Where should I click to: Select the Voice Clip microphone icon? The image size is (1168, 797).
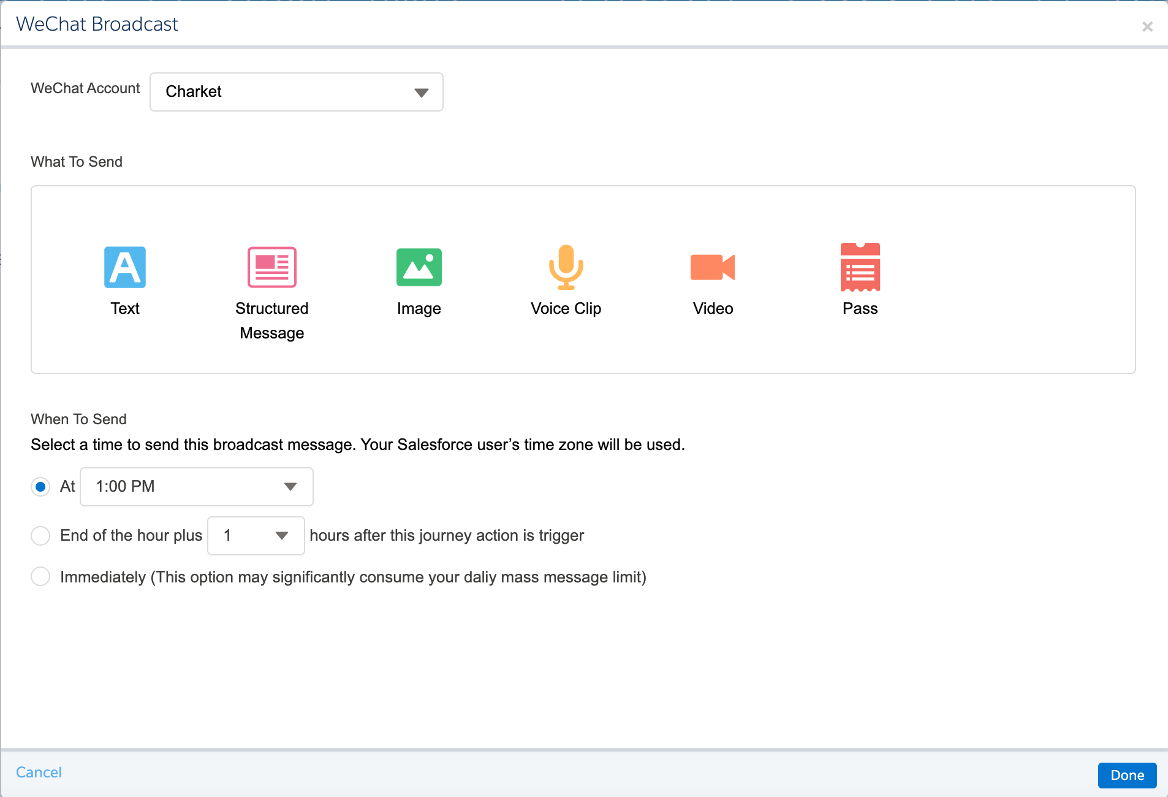(566, 267)
